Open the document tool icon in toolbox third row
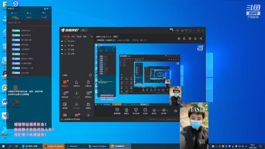This screenshot has width=265, height=149. point(65,105)
